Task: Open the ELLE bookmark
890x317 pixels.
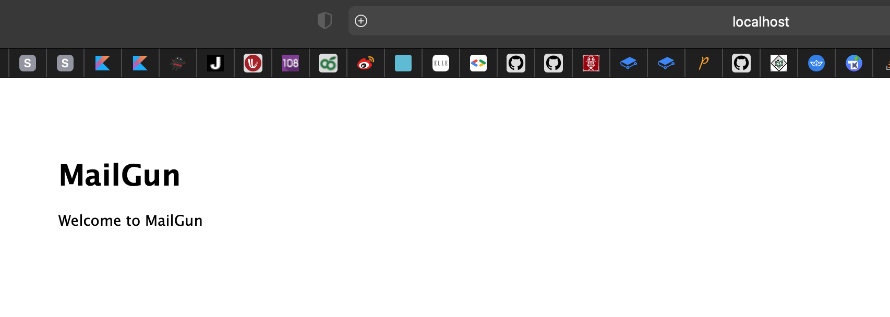Action: click(x=441, y=63)
